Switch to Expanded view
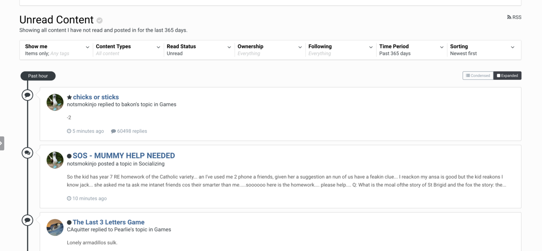 [507, 76]
